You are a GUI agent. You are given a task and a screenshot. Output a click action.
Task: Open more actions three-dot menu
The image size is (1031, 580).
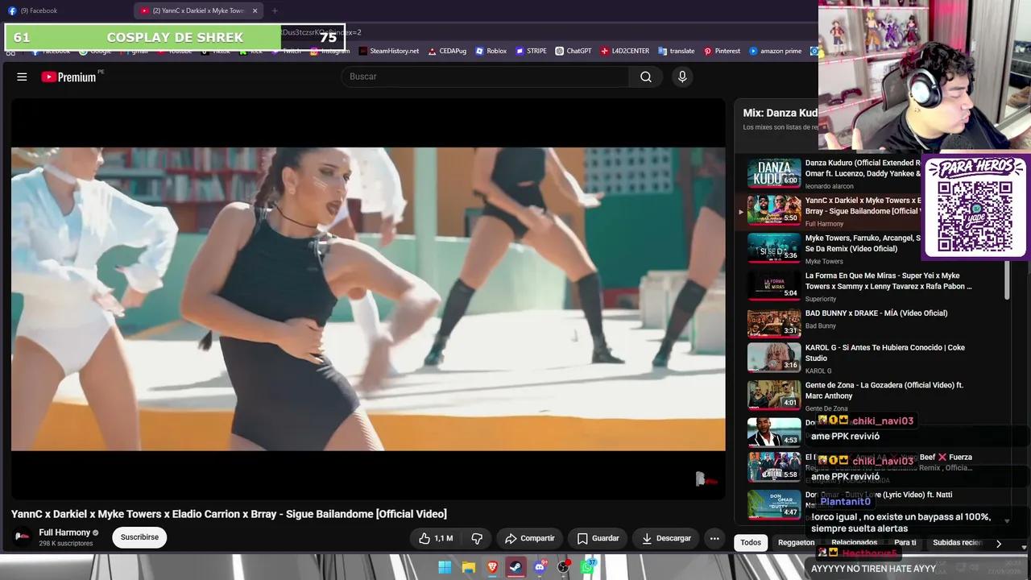[x=714, y=538]
